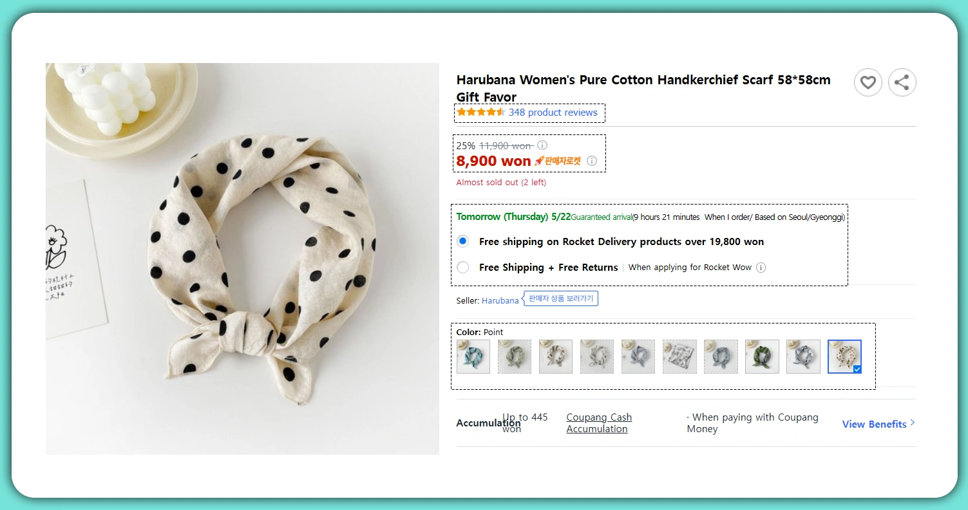Click the View Benefits text link
Viewport: 968px width, 510px height.
(874, 424)
